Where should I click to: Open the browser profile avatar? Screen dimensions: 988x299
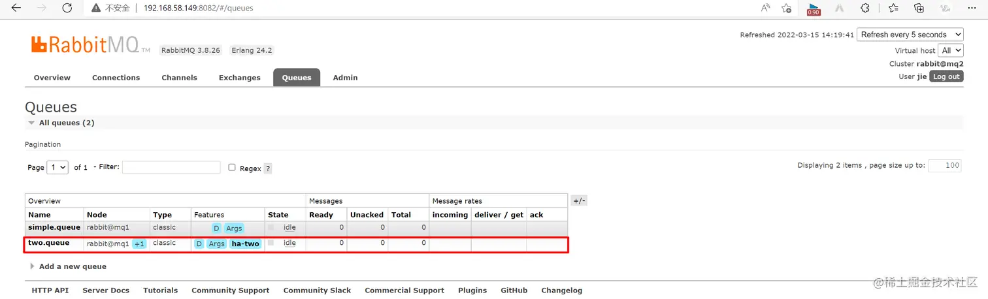coord(945,8)
